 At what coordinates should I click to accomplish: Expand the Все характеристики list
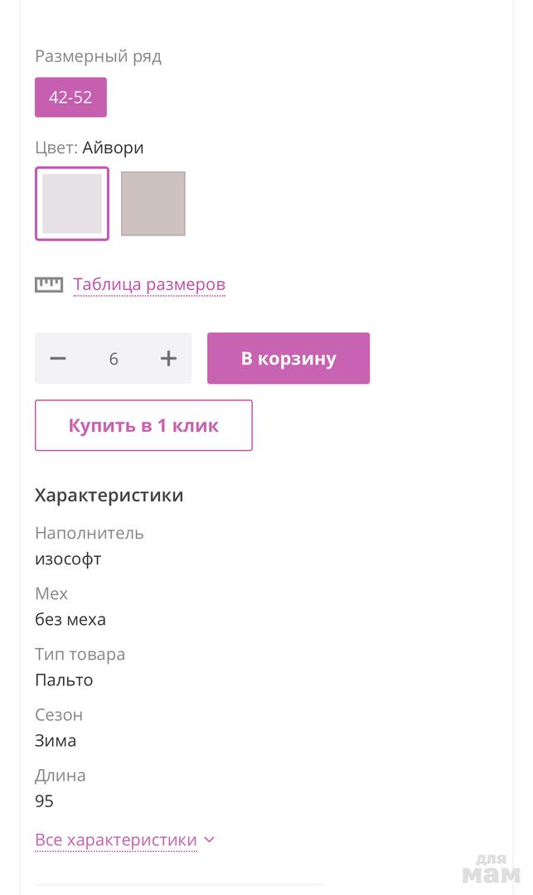pos(116,839)
